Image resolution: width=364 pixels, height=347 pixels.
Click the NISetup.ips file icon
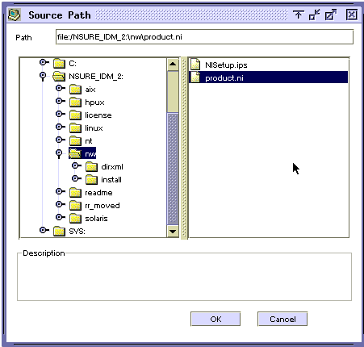click(x=195, y=65)
